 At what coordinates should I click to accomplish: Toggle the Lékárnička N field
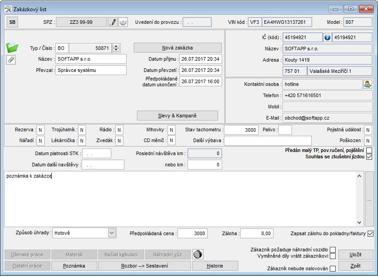[82, 141]
